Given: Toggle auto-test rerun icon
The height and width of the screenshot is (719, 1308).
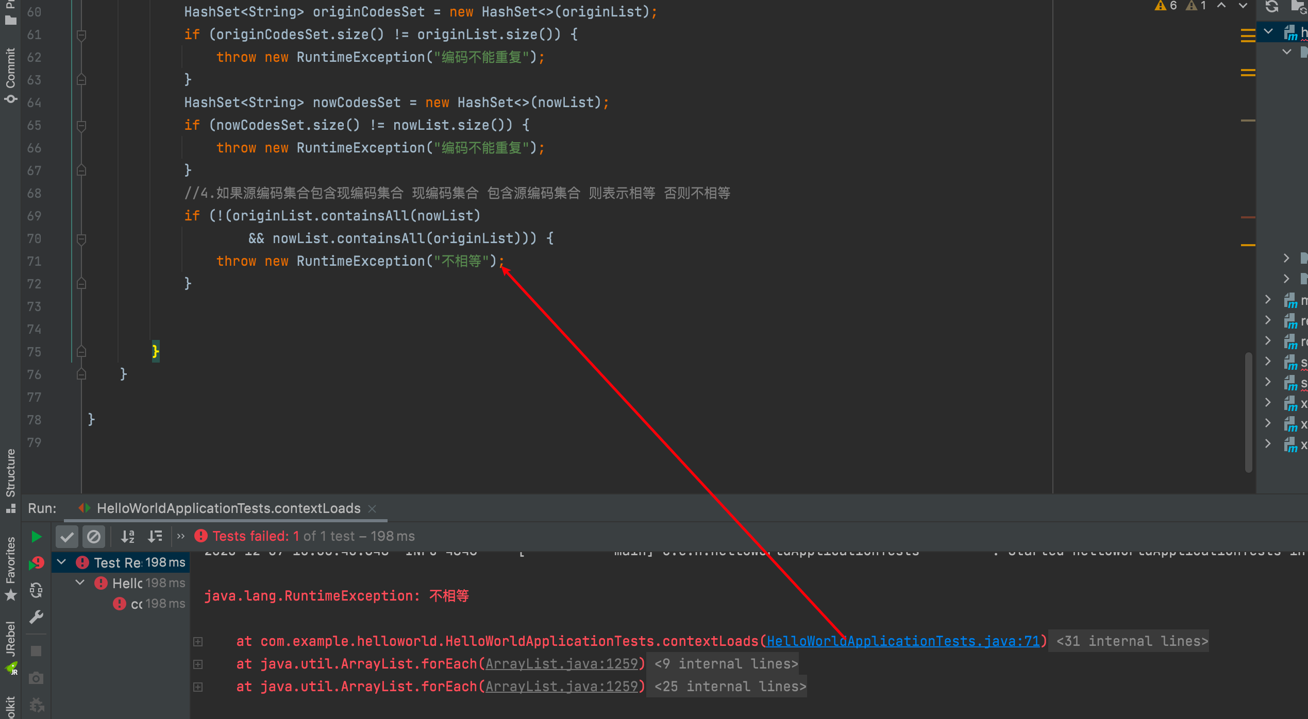Looking at the screenshot, I should (x=36, y=590).
